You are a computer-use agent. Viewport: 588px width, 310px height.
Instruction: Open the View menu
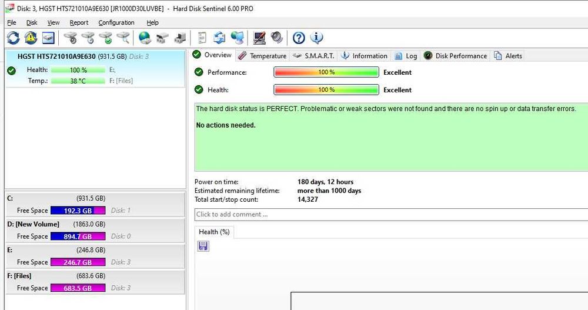point(54,22)
